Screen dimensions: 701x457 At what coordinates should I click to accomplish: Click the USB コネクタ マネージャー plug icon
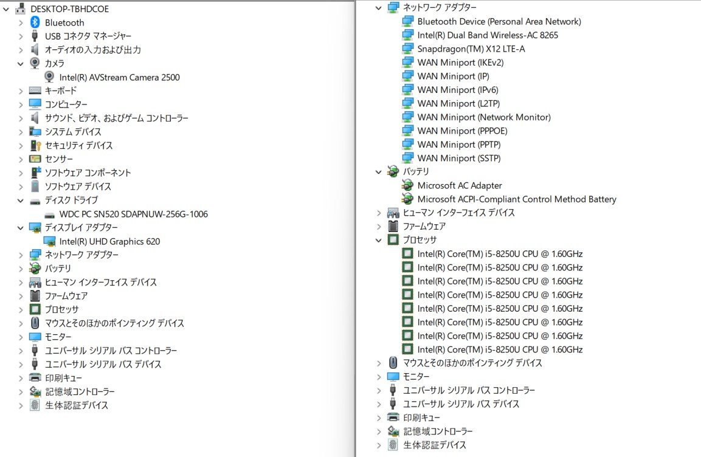click(x=35, y=36)
